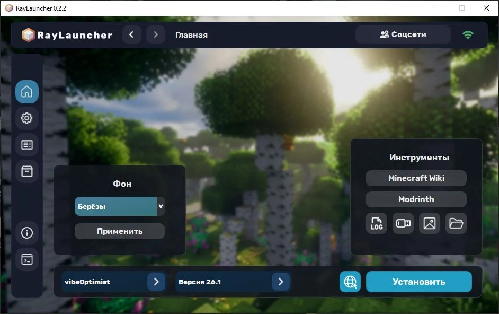Screen dimensions: 499x314
Task: Open the Home page in the sidebar
Action: click(x=26, y=92)
